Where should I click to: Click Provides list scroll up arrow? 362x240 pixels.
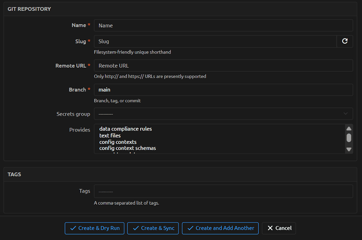pyautogui.click(x=349, y=128)
